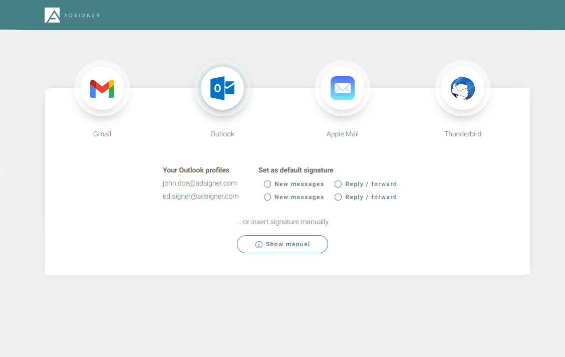Select the Thunderbird icon
This screenshot has height=357, width=565.
[x=463, y=88]
